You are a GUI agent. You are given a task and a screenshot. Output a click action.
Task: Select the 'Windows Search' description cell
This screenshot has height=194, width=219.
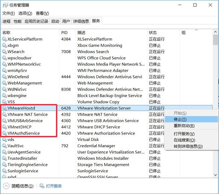pyautogui.click(x=93, y=52)
